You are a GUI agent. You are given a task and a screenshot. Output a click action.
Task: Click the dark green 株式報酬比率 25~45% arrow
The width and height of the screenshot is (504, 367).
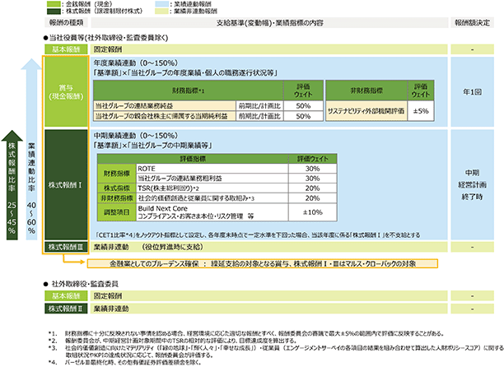tap(12, 185)
